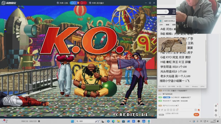Click the weather widget showing 0°C
The height and width of the screenshot is (124, 221).
click(x=6, y=121)
